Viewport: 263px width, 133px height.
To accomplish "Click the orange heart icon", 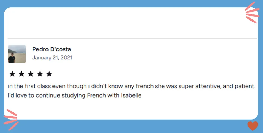I will pos(253,126).
